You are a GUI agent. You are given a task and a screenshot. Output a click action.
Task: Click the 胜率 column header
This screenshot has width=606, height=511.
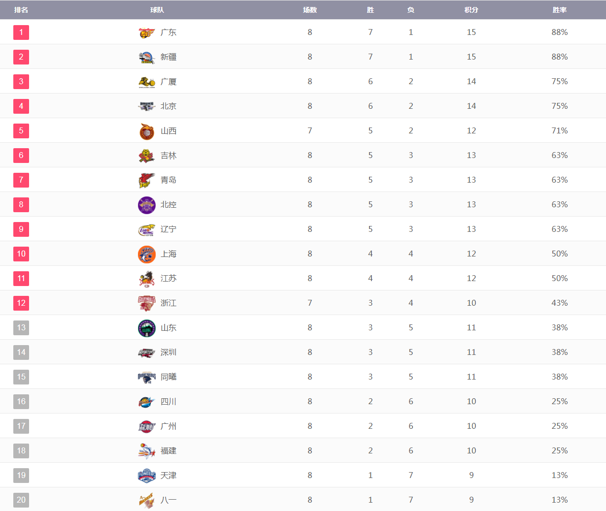559,10
